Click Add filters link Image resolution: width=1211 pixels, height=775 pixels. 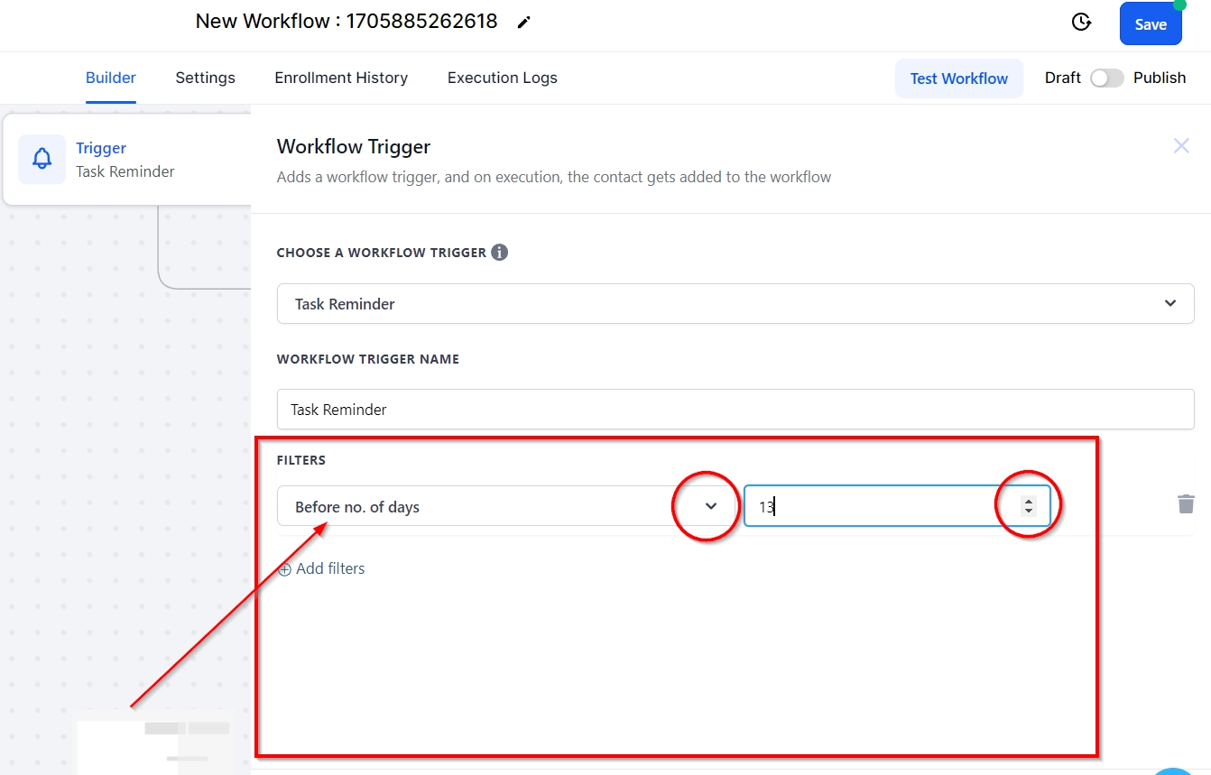point(321,568)
